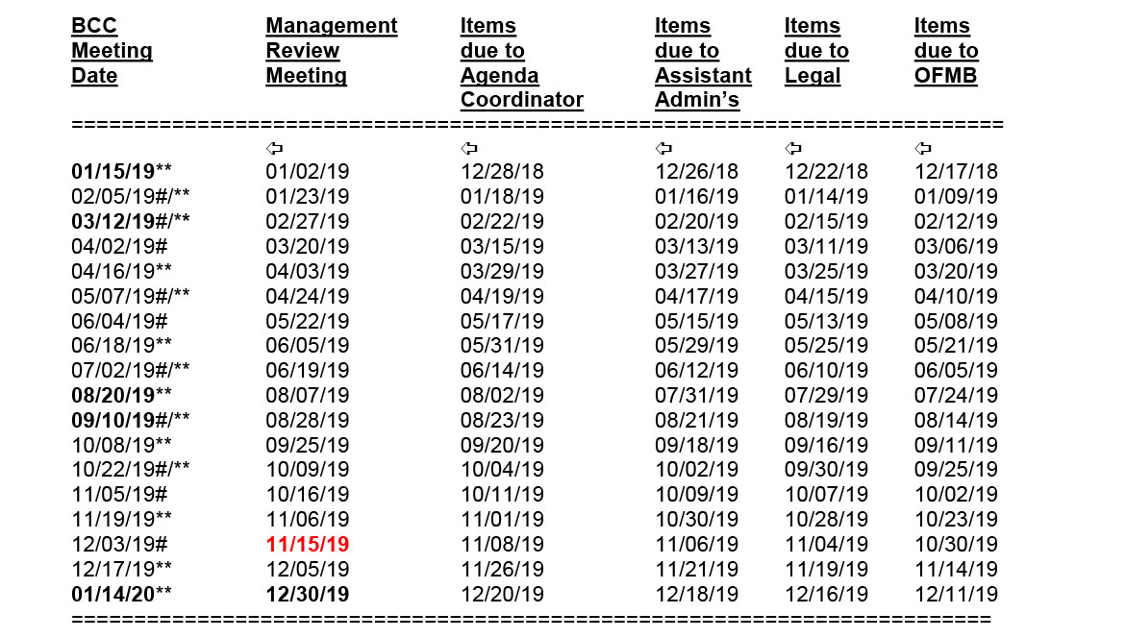The image size is (1126, 638).
Task: Click the red 11/15/19 review date
Action: click(x=308, y=545)
